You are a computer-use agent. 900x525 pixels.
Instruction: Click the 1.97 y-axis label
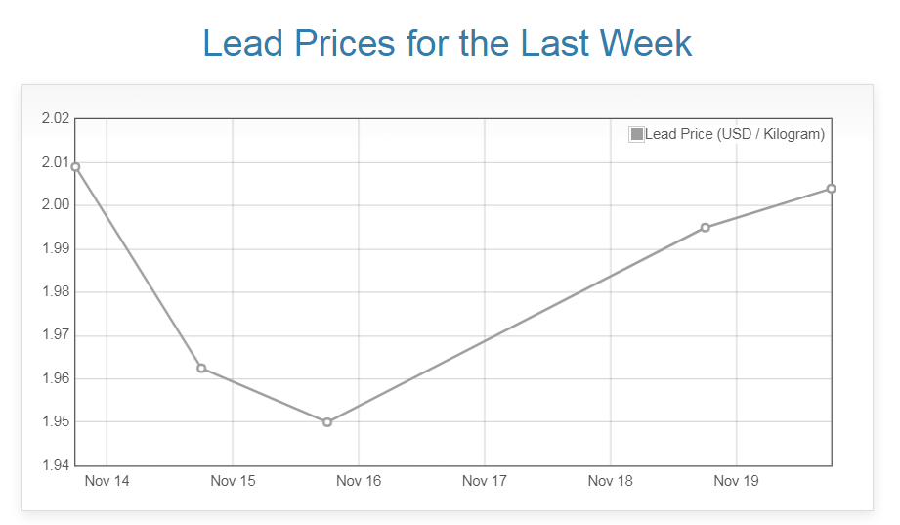(x=56, y=335)
